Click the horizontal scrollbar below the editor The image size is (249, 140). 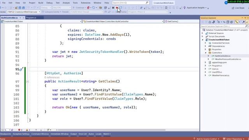(x=112, y=130)
